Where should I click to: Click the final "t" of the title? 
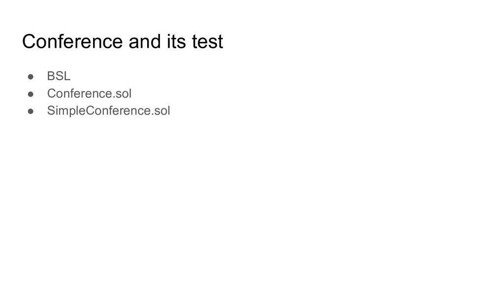pyautogui.click(x=220, y=42)
